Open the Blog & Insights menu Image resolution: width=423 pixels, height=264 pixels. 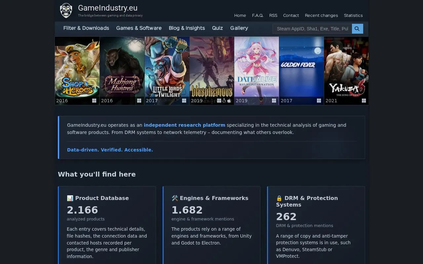pyautogui.click(x=187, y=28)
